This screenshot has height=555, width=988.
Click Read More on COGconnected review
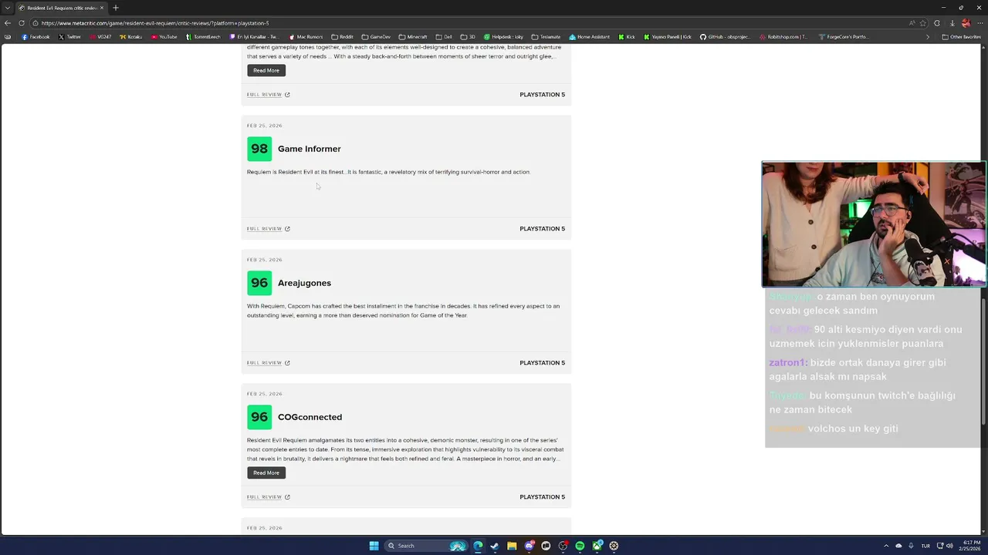tap(266, 473)
